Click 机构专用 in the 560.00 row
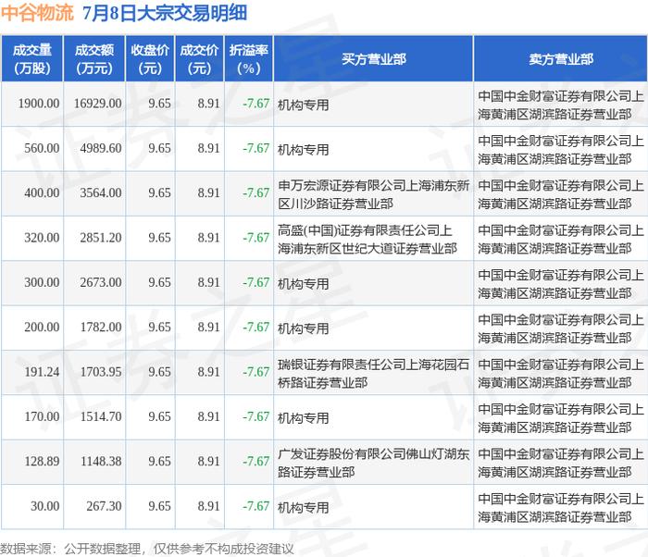Image resolution: width=648 pixels, height=557 pixels. click(304, 150)
